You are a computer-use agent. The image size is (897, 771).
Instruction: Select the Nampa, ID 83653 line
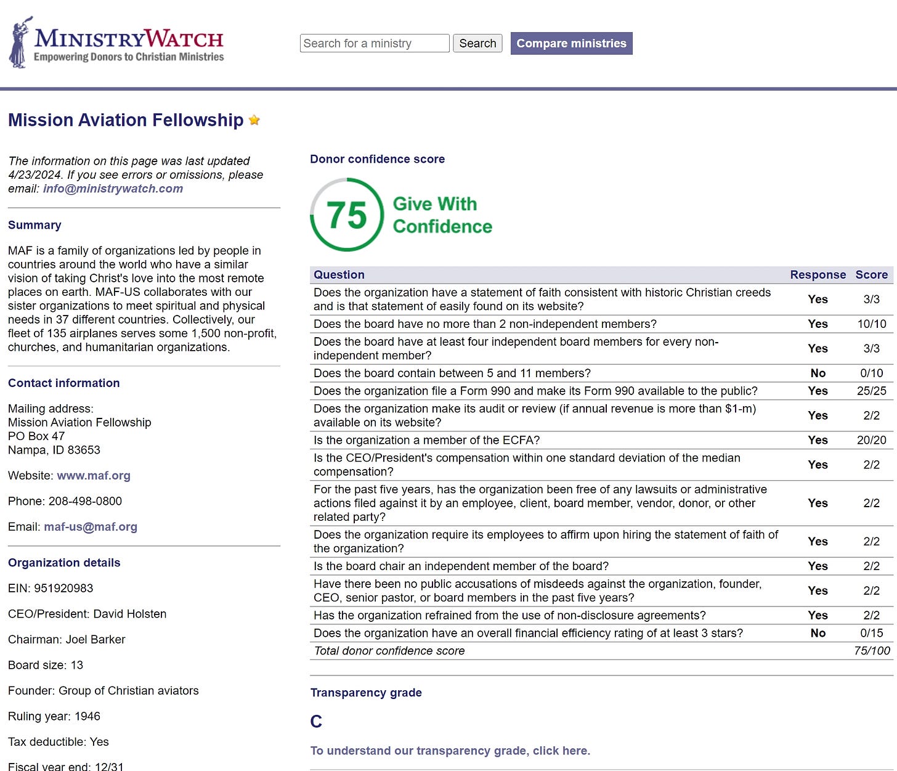(x=54, y=451)
